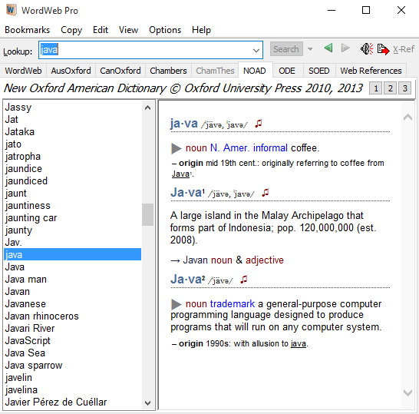Switch to the ODE tab
The width and height of the screenshot is (419, 414).
click(x=287, y=71)
